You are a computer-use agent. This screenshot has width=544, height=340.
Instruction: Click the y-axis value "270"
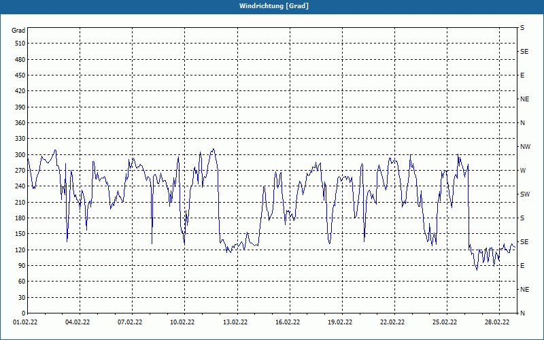point(20,171)
